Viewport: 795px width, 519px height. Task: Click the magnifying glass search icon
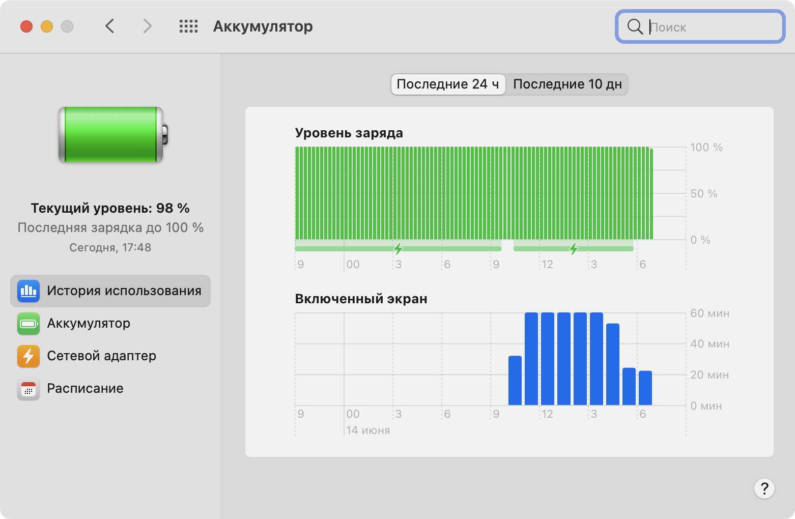[x=635, y=27]
